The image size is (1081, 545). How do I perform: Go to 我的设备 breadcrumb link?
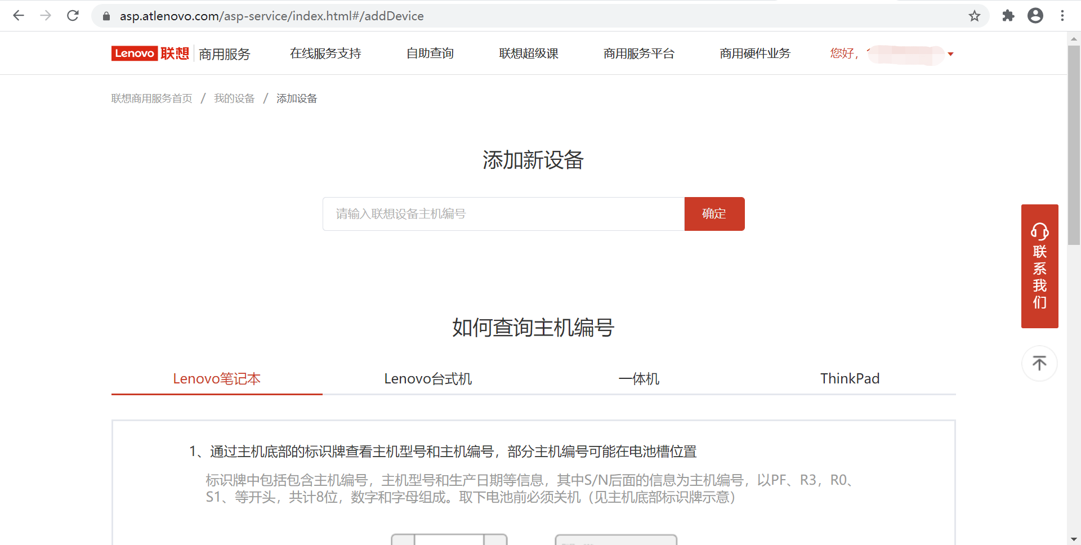click(234, 99)
